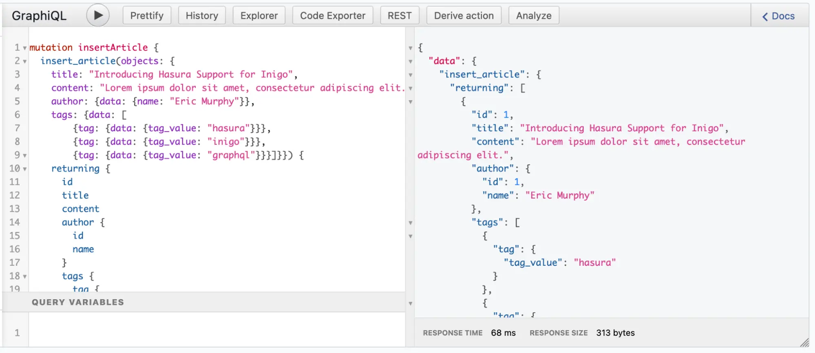Click the response time value 68 ms
The image size is (815, 353).
click(503, 333)
